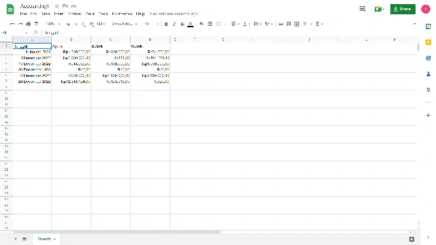This screenshot has width=436, height=245.
Task: Insert a comment
Action: [289, 24]
